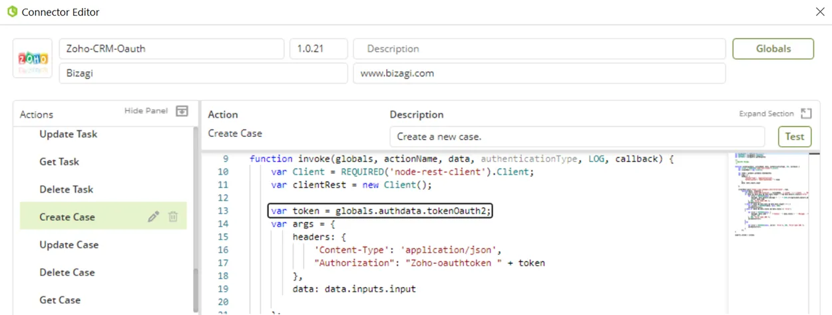Viewport: 832px width, 315px height.
Task: Close the Connector Editor window
Action: (820, 12)
